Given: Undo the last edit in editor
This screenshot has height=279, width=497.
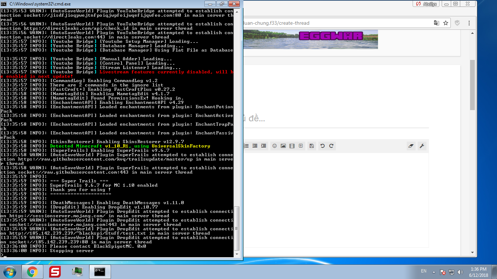Looking at the screenshot, I should (322, 146).
